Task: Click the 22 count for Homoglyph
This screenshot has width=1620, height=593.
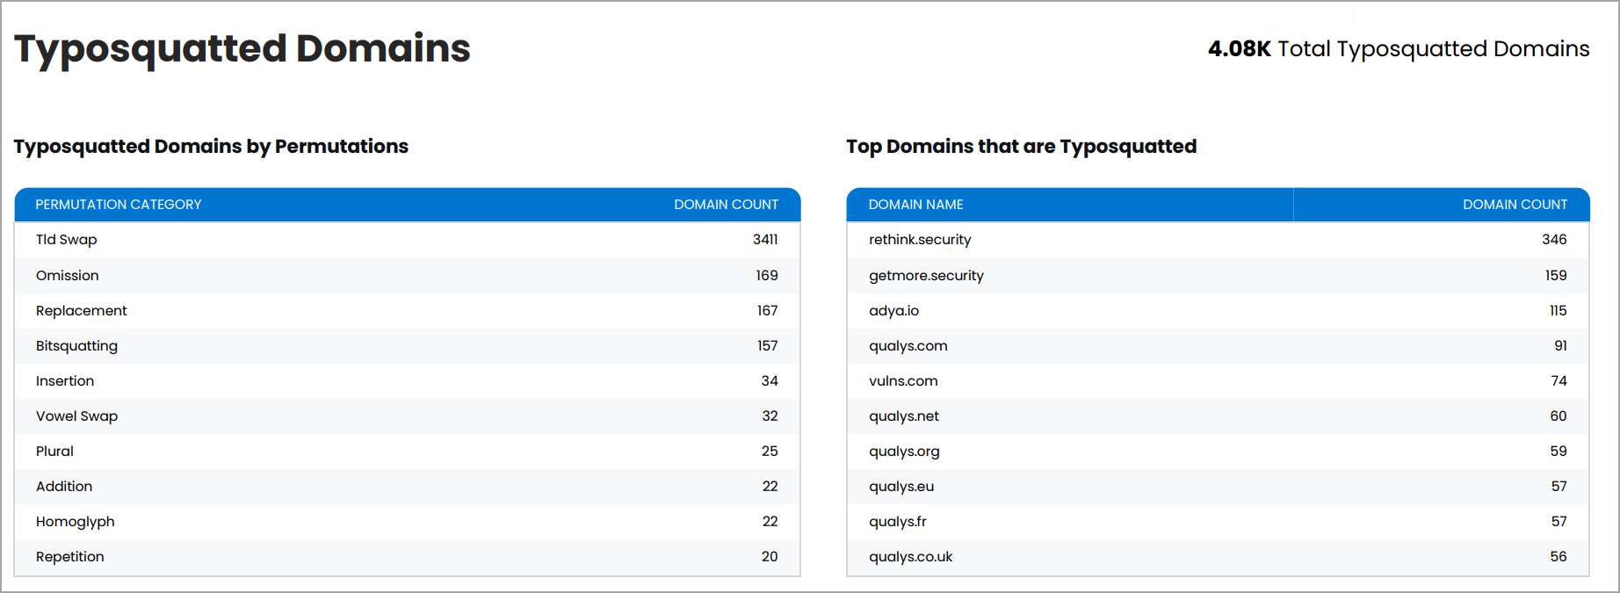Action: pyautogui.click(x=770, y=522)
